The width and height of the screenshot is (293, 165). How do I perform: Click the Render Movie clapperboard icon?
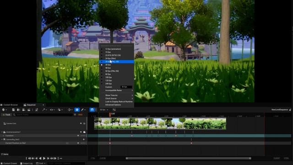point(29,110)
